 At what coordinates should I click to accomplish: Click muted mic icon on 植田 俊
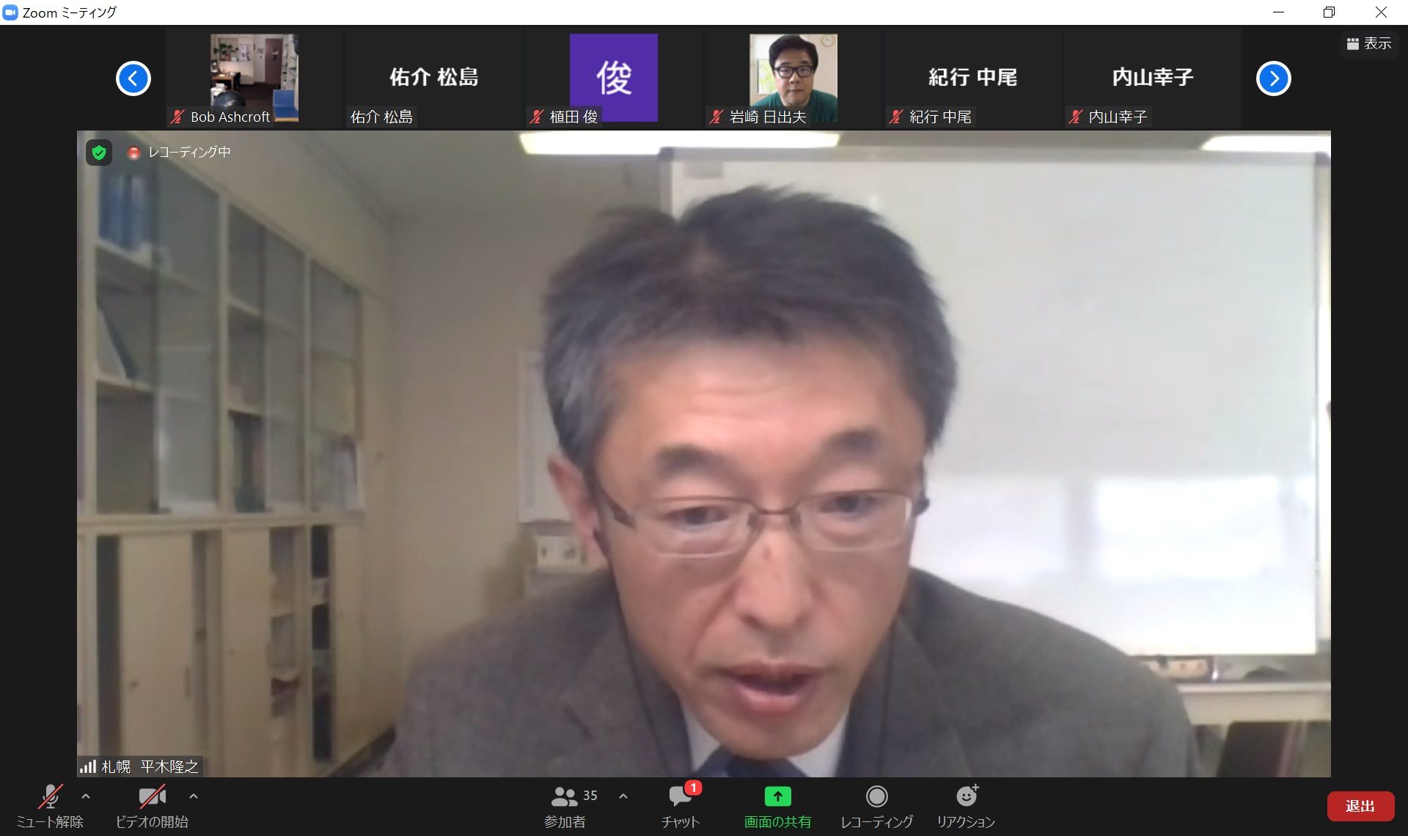click(x=537, y=117)
